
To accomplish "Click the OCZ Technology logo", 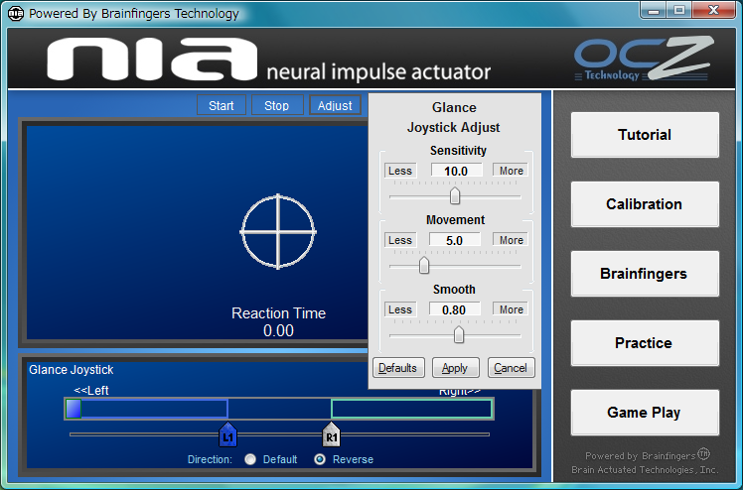I will 644,59.
